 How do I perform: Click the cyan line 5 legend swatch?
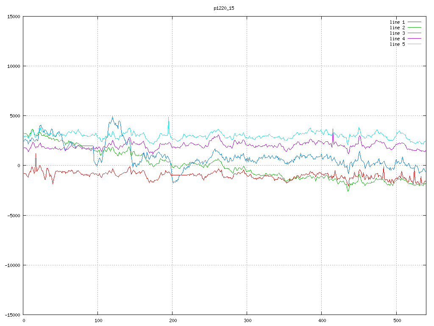click(x=415, y=44)
